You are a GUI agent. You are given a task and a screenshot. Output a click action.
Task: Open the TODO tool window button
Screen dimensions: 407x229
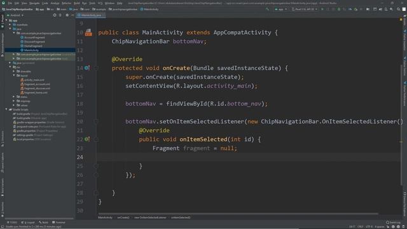[x=12, y=223]
